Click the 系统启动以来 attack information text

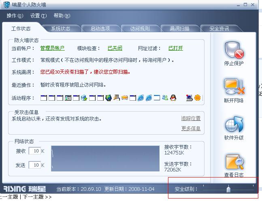(56, 119)
